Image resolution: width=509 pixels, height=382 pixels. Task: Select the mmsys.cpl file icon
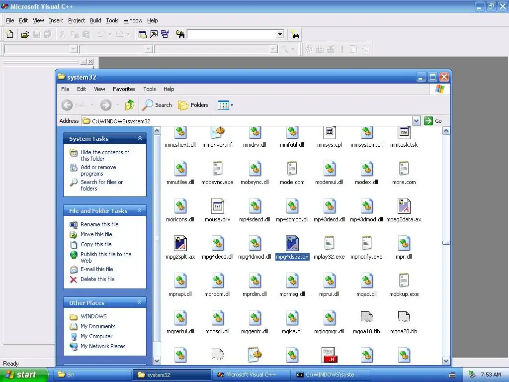(x=329, y=132)
